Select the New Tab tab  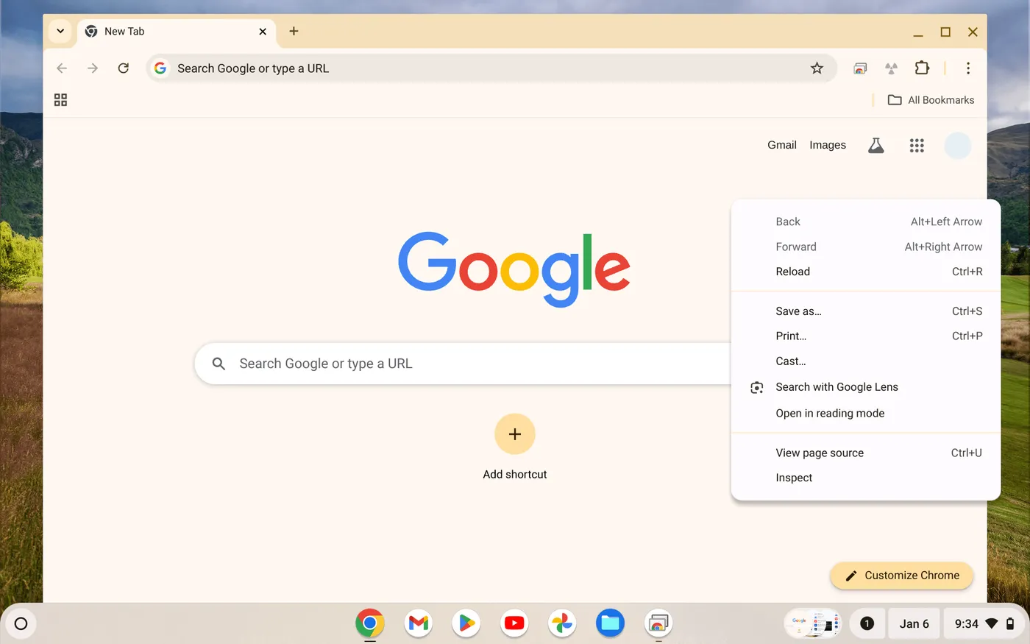coord(176,32)
